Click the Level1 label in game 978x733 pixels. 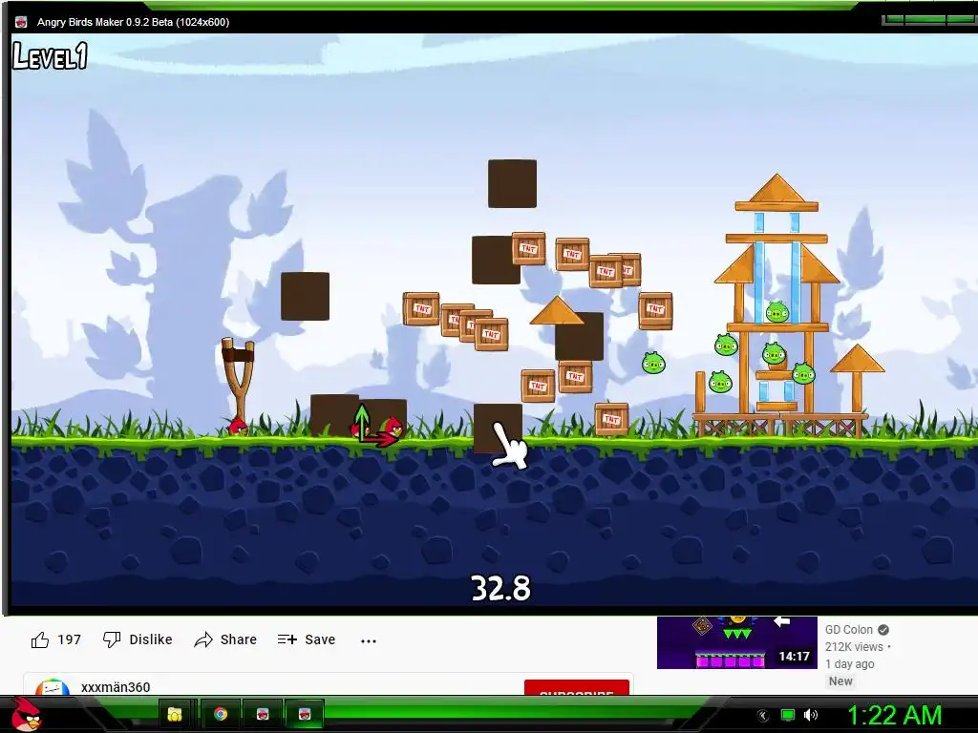click(50, 55)
